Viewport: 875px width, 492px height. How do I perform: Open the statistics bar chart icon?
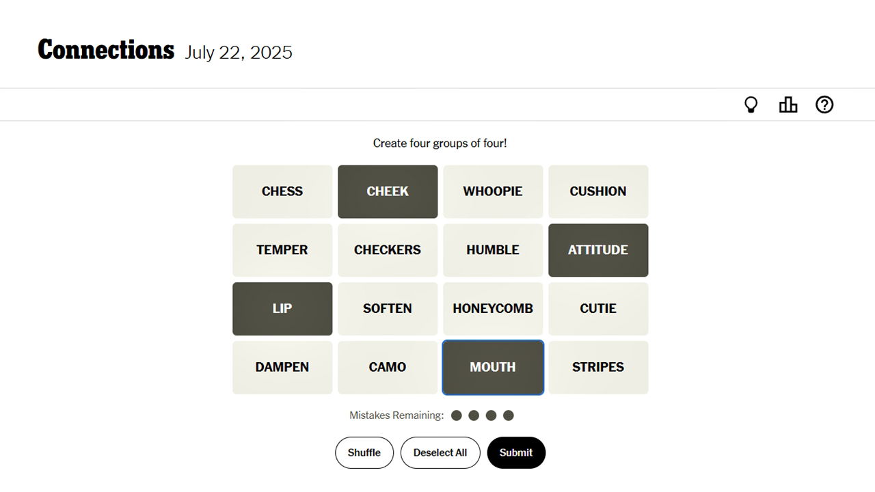point(787,105)
